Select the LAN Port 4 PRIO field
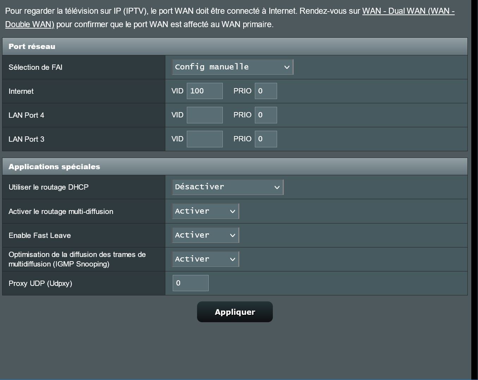Image resolution: width=478 pixels, height=380 pixels. [266, 115]
